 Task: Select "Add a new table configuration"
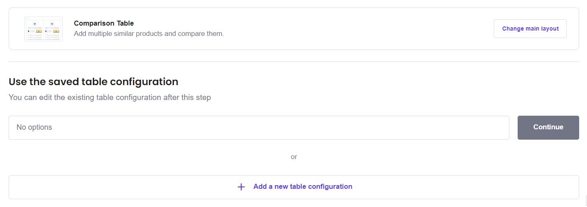click(303, 187)
